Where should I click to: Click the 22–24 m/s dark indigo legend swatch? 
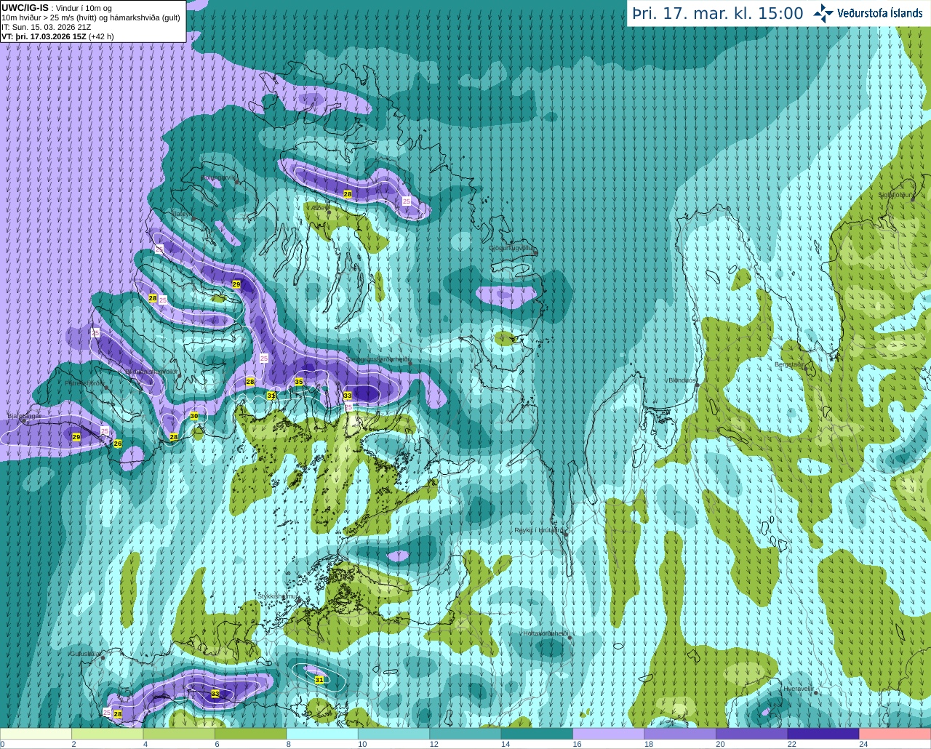823,733
